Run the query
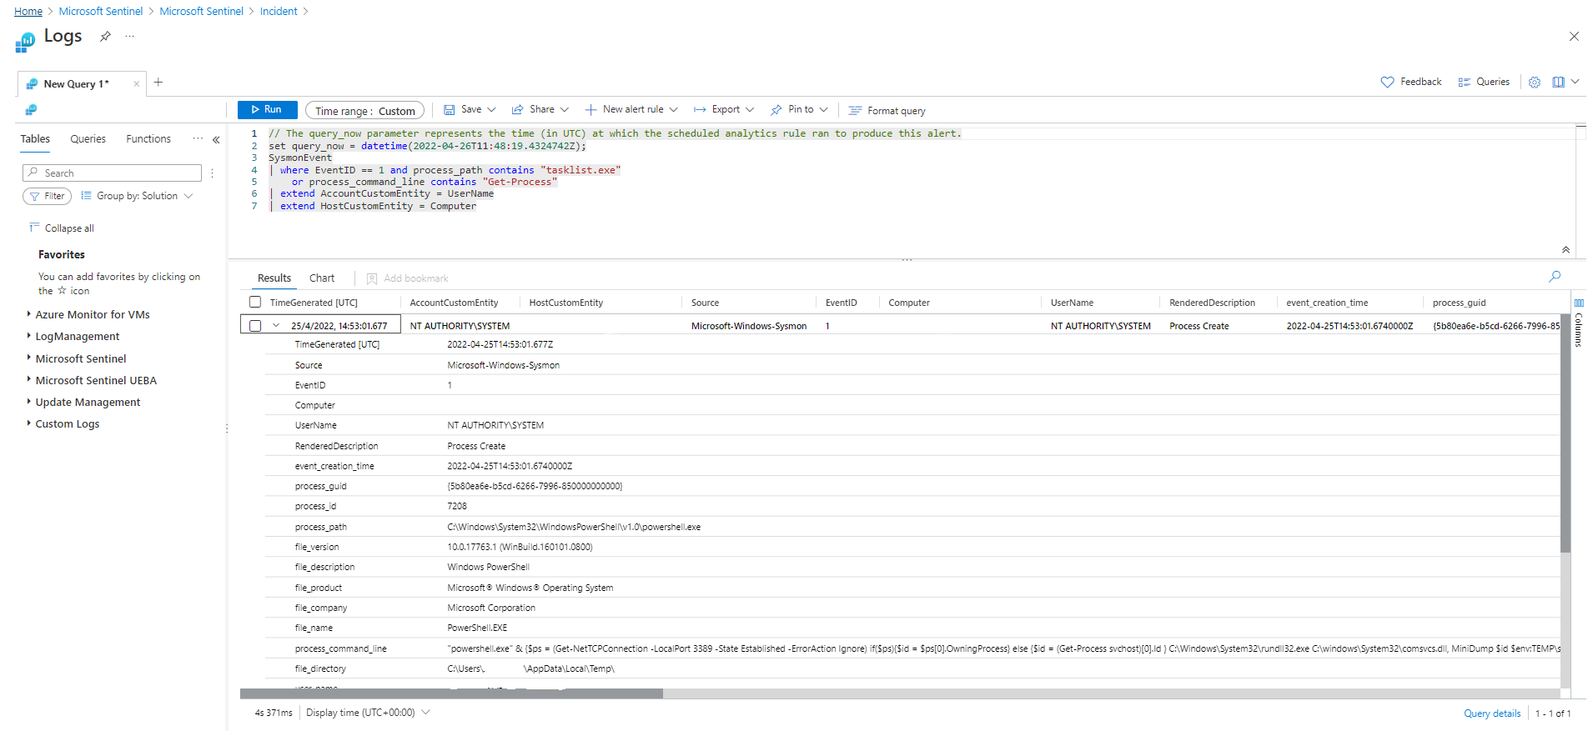1593x731 pixels. [x=266, y=110]
